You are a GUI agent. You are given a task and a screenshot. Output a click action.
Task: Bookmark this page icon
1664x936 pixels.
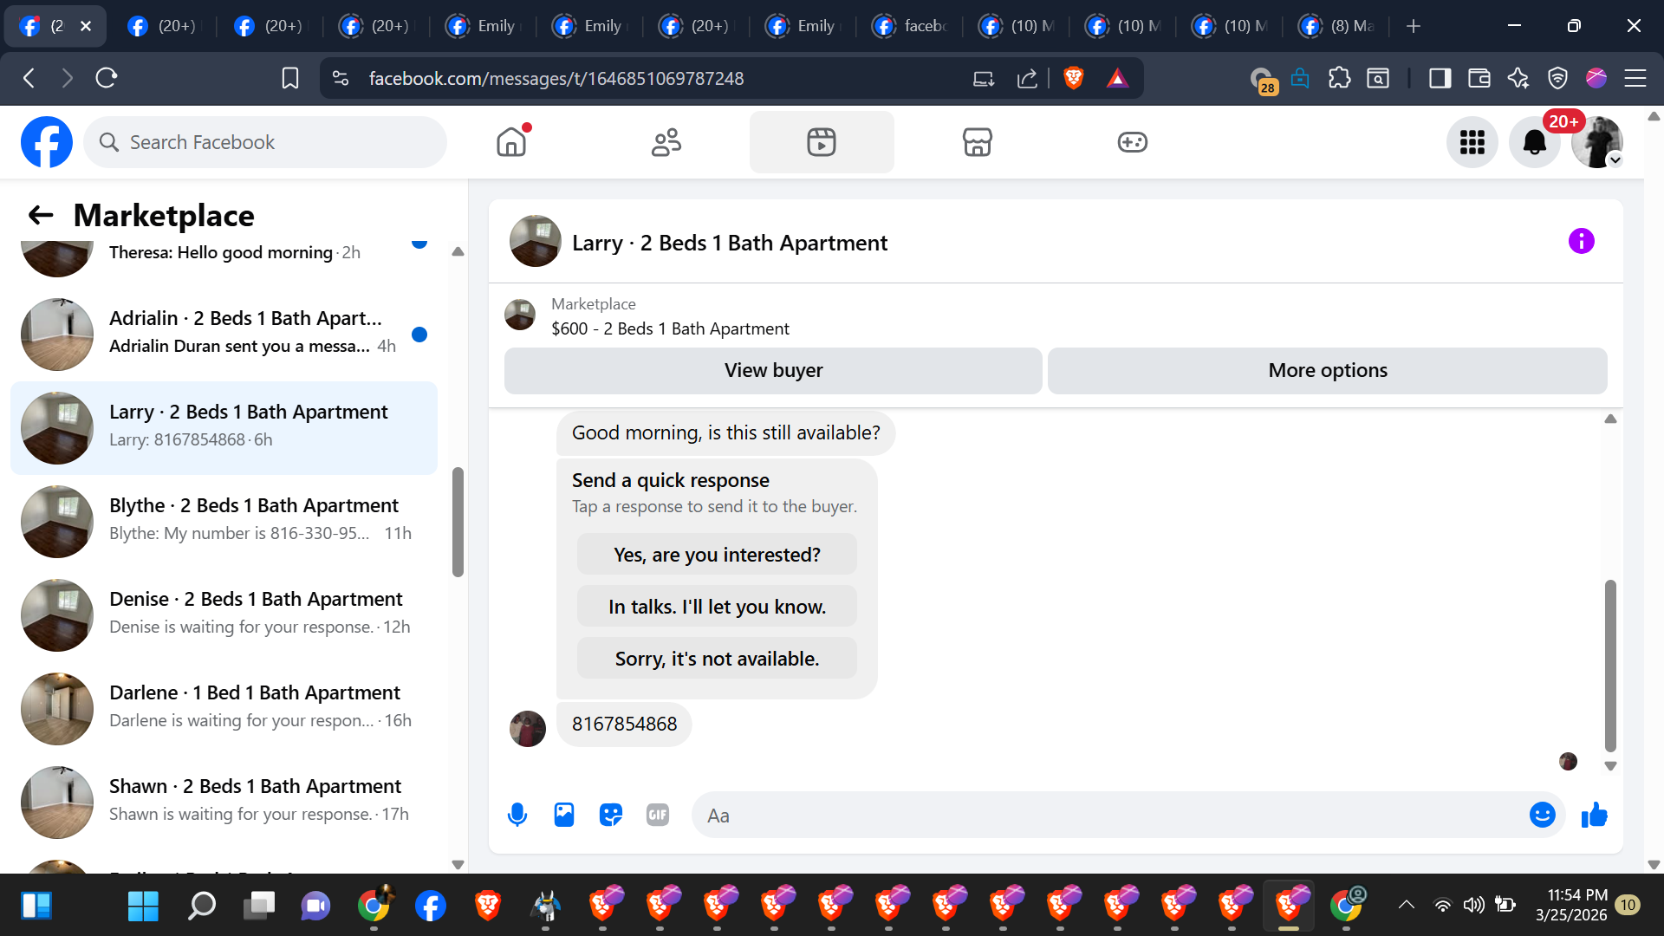[290, 78]
